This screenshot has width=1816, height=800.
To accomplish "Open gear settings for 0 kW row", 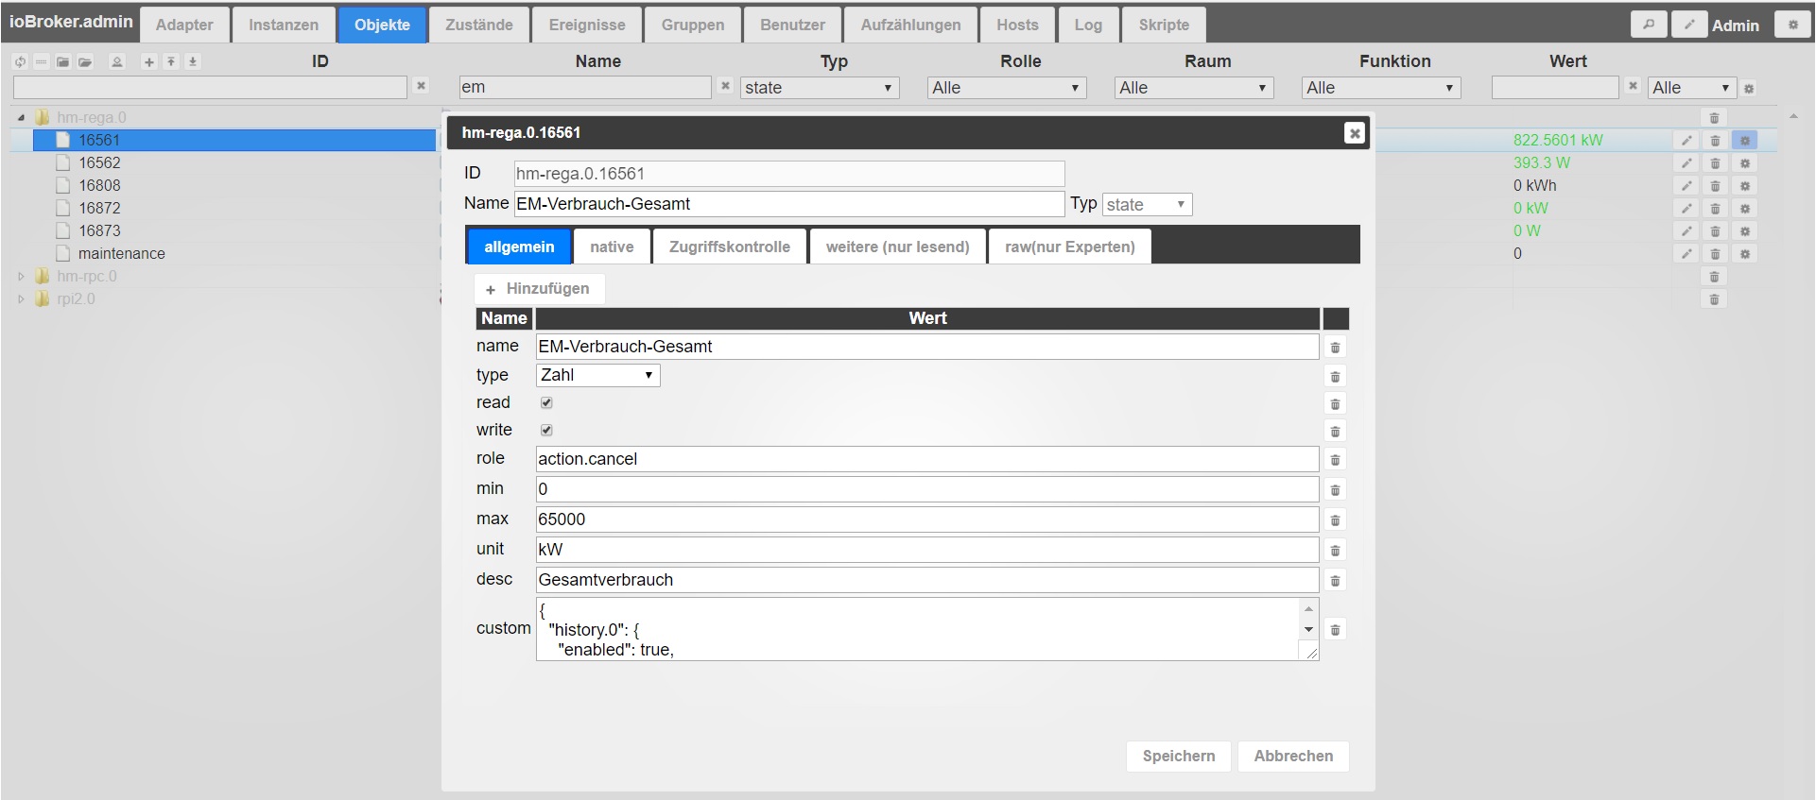I will [1745, 209].
